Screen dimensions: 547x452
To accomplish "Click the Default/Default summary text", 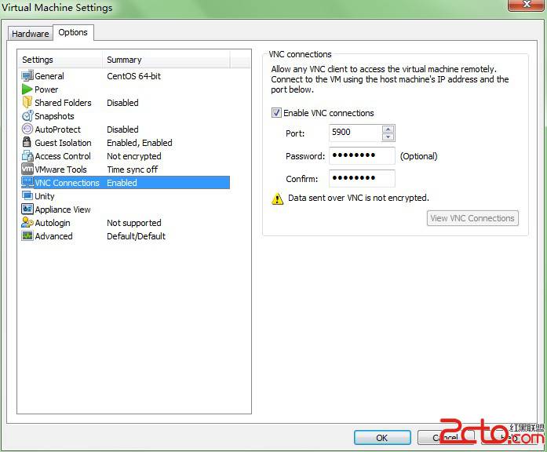I will 136,236.
